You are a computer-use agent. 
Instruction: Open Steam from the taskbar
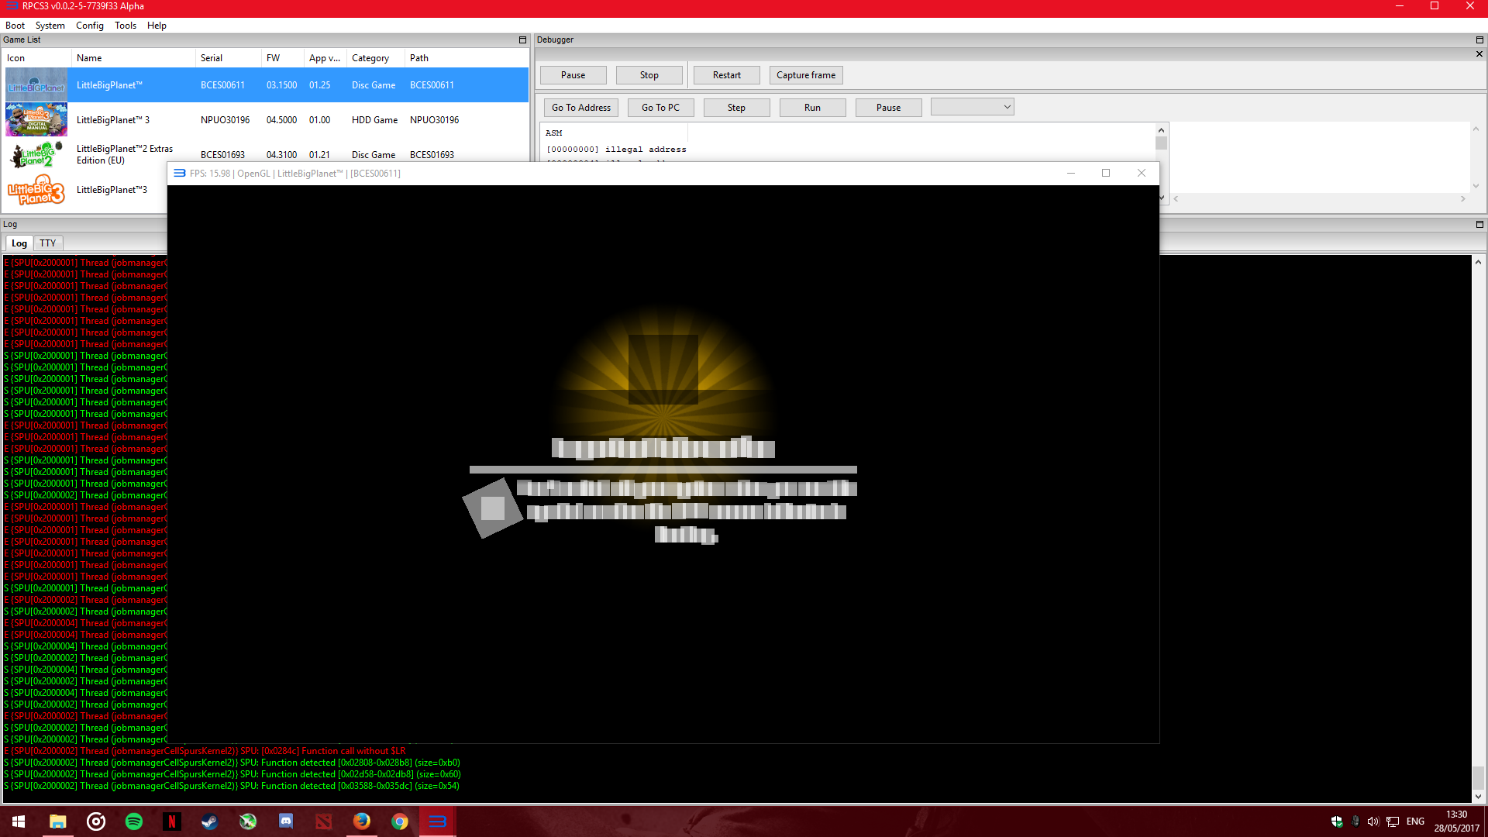209,821
